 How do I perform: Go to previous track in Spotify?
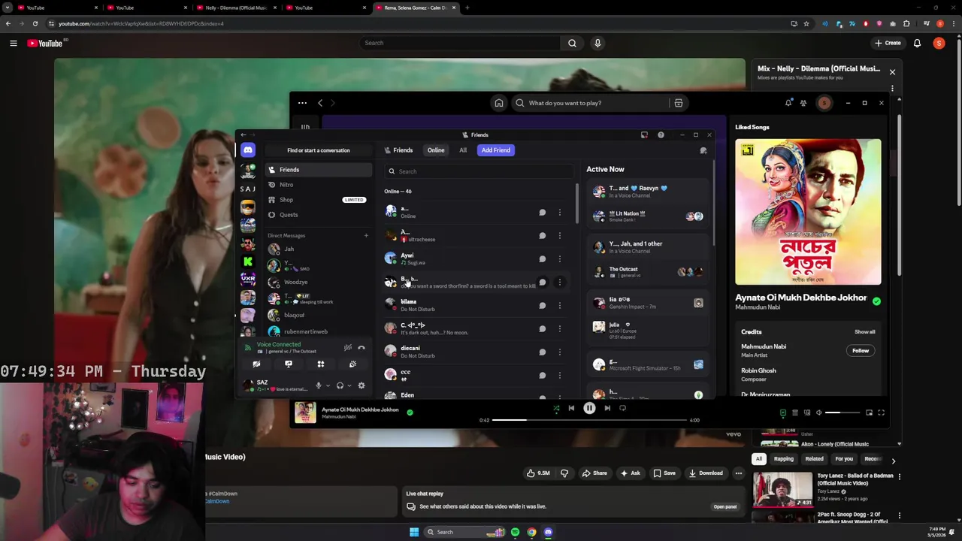pos(571,408)
